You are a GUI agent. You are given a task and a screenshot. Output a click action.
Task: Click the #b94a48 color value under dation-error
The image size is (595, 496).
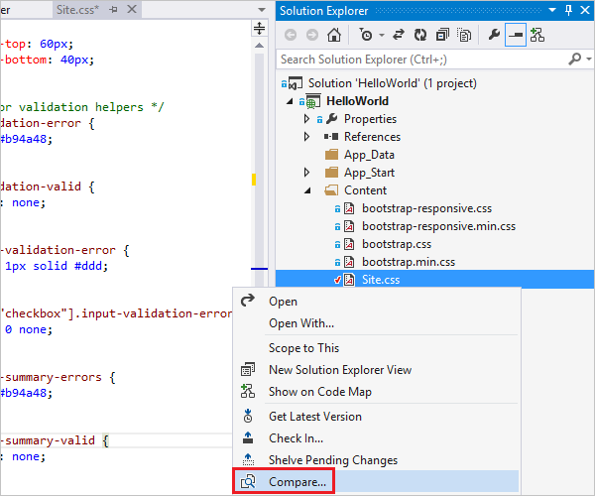click(26, 139)
